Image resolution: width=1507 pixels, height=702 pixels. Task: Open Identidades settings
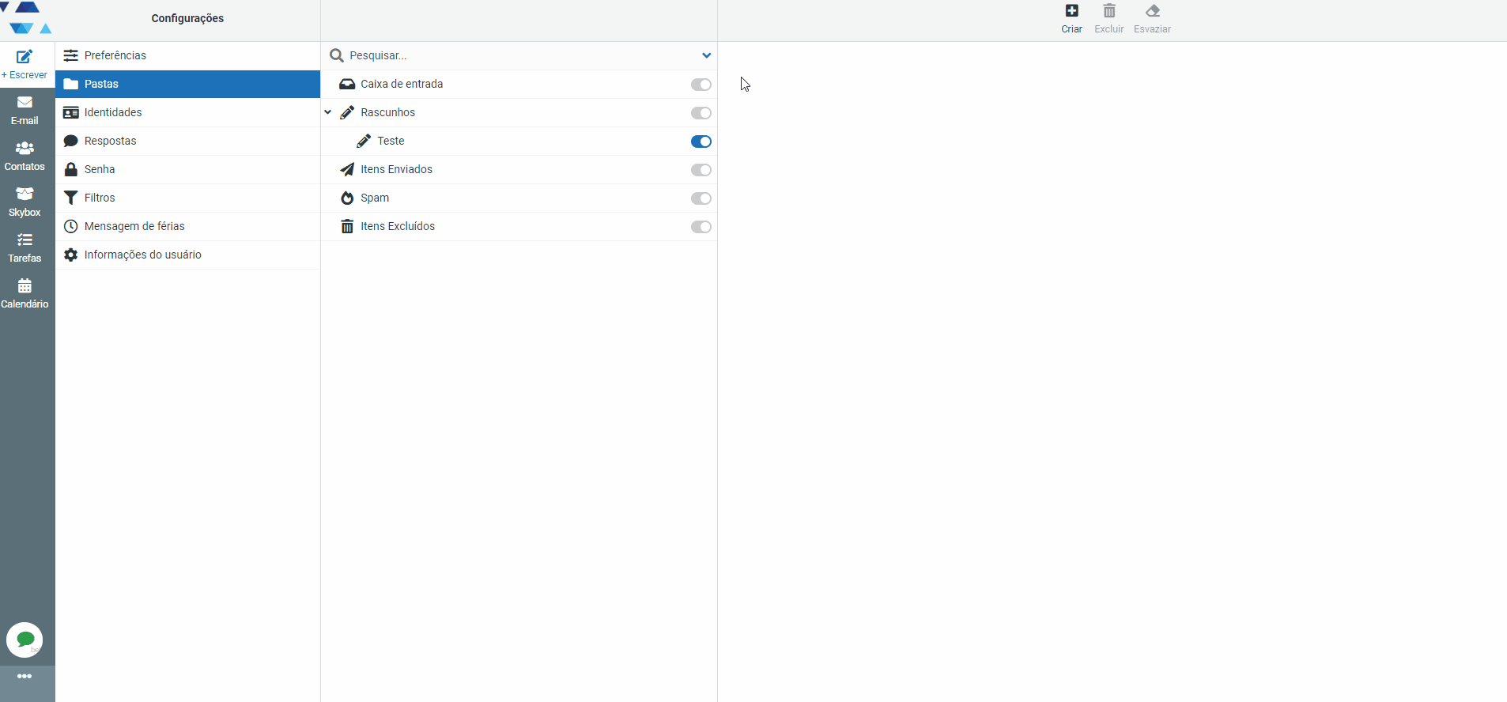coord(187,112)
